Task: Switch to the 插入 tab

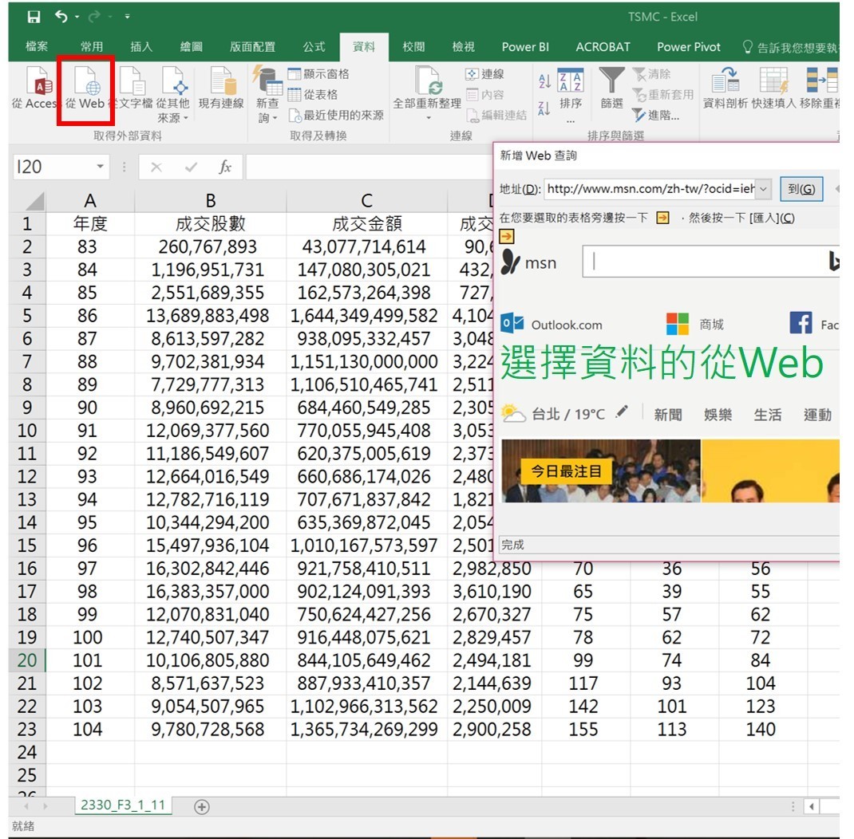Action: click(141, 47)
